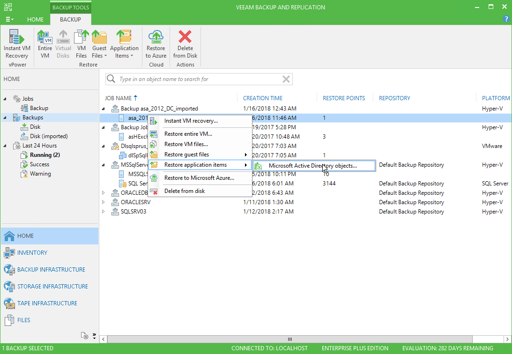
Task: Open the help question mark icon
Action: pyautogui.click(x=506, y=19)
